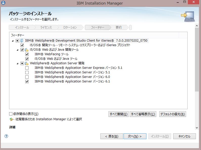Screen dimensions: 201x150
Task: Click デフォルトの復元(R) button
Action: pyautogui.click(x=172, y=114)
